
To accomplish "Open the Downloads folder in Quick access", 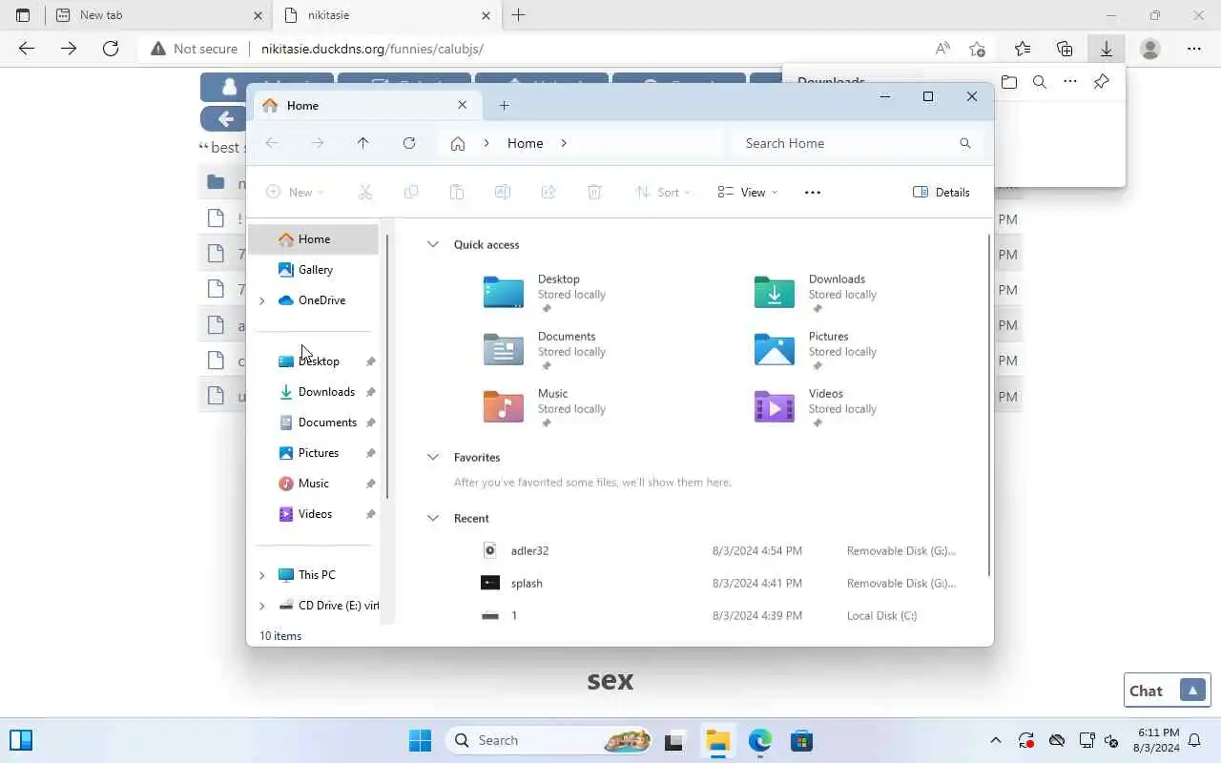I will point(816,294).
